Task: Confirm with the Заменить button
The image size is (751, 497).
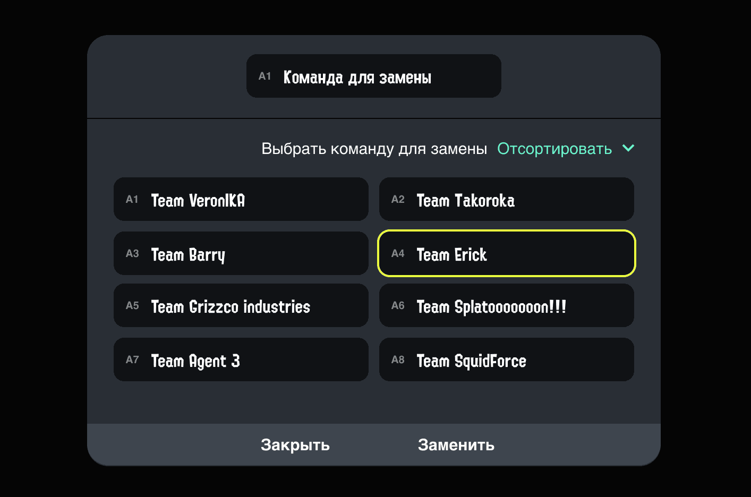Action: (456, 445)
